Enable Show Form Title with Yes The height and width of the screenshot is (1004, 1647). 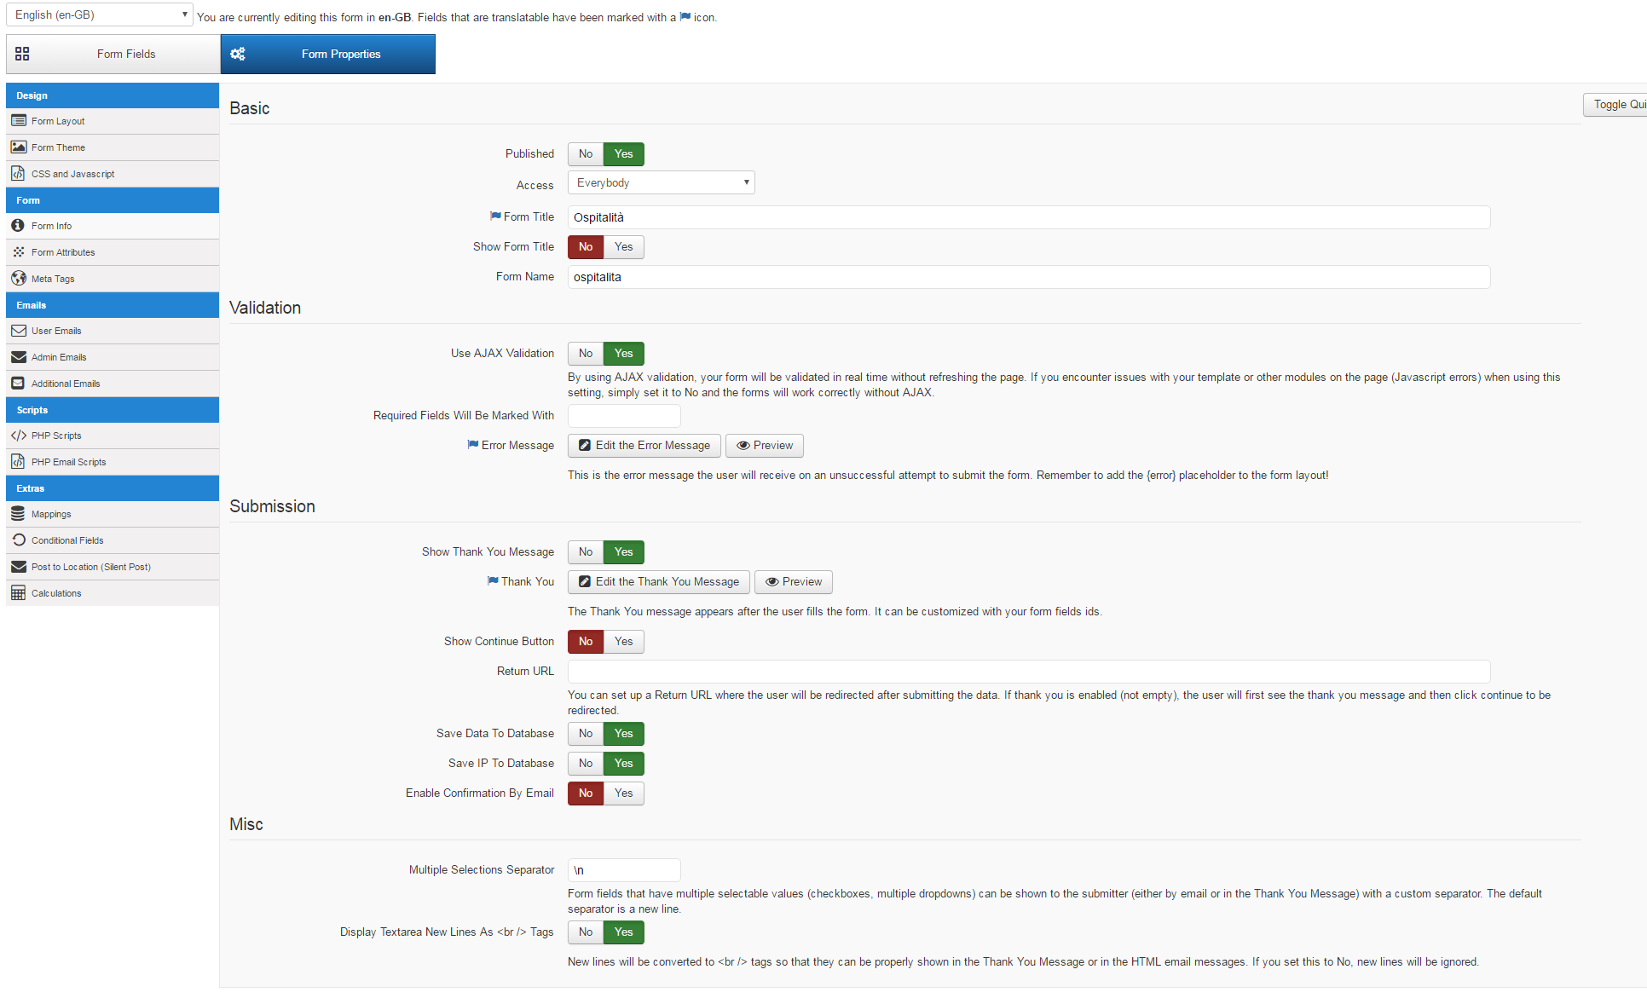click(623, 247)
